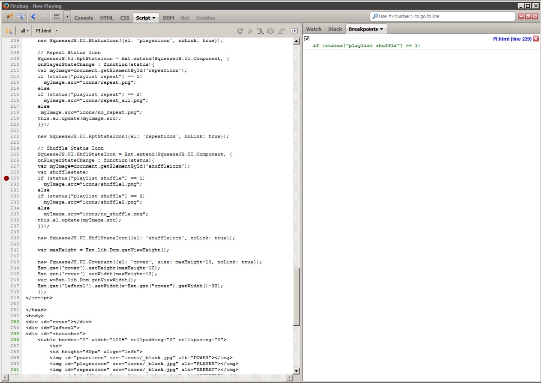This screenshot has width=541, height=383.
Task: Click the '</script>' line
Action: (39, 298)
